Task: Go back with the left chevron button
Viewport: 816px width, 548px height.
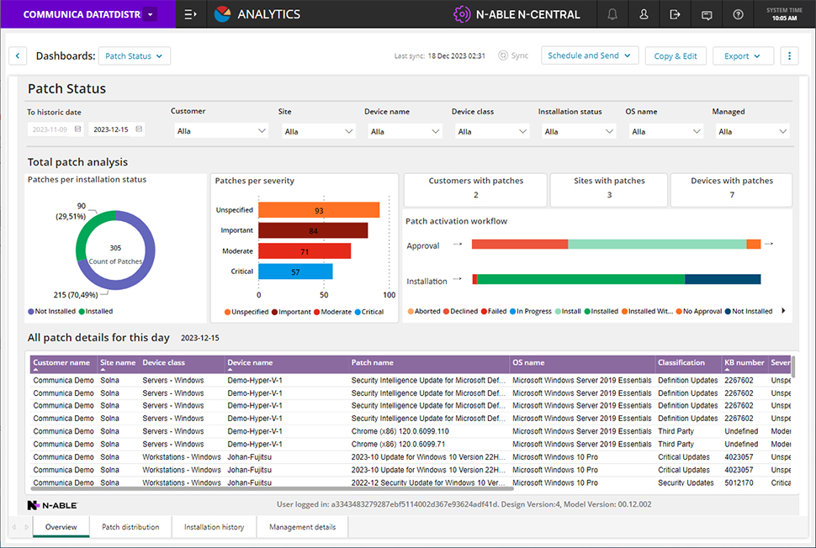Action: [18, 55]
